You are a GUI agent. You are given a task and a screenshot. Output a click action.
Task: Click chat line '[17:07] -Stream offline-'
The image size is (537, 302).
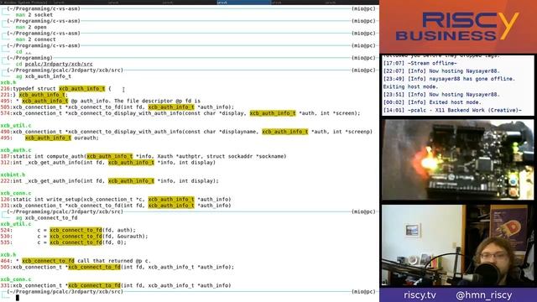point(420,64)
